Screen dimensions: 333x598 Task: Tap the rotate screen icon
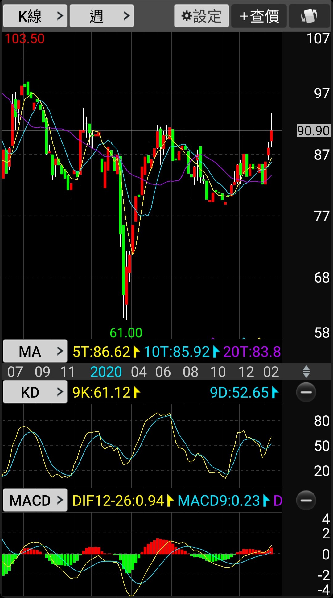pos(309,16)
